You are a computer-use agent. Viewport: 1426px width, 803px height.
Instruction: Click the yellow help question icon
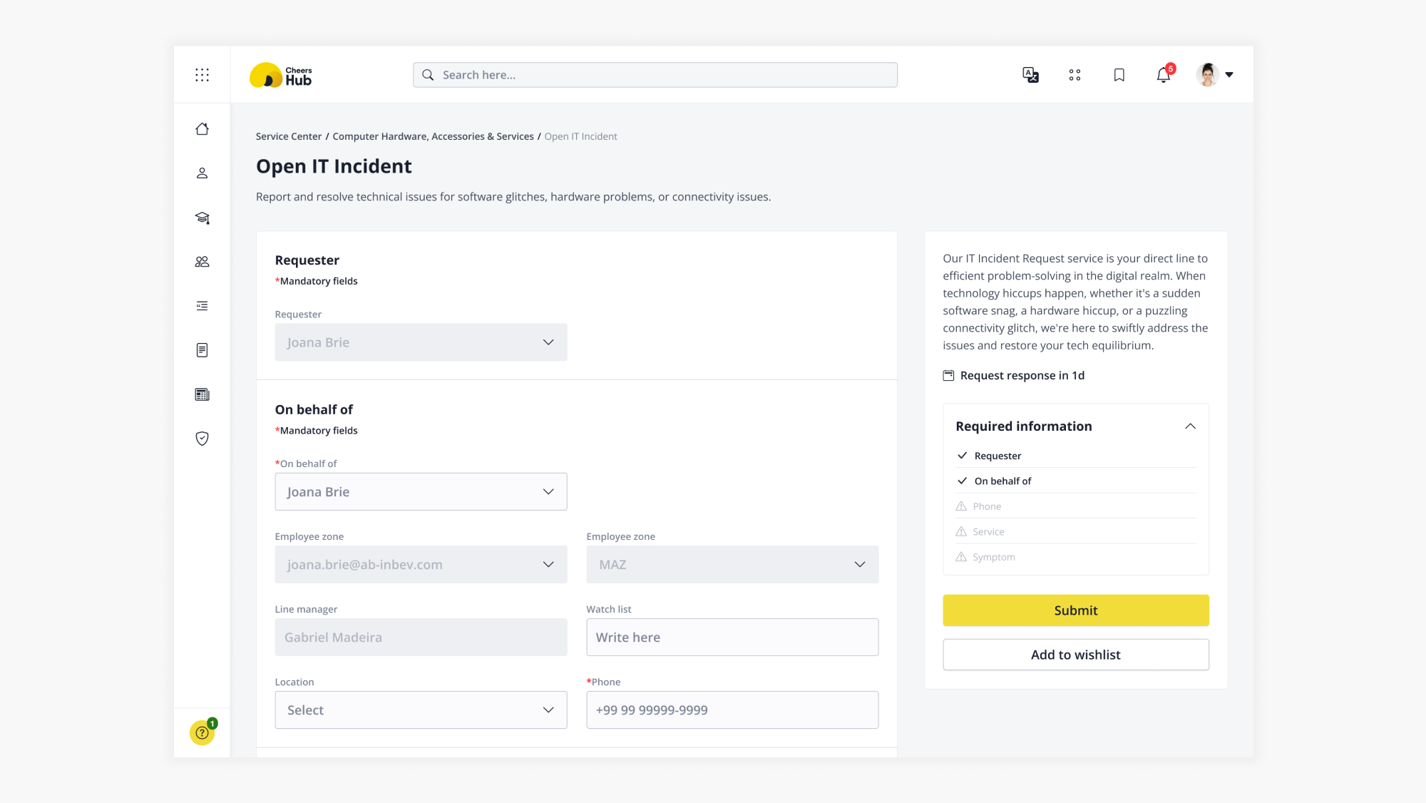(202, 732)
